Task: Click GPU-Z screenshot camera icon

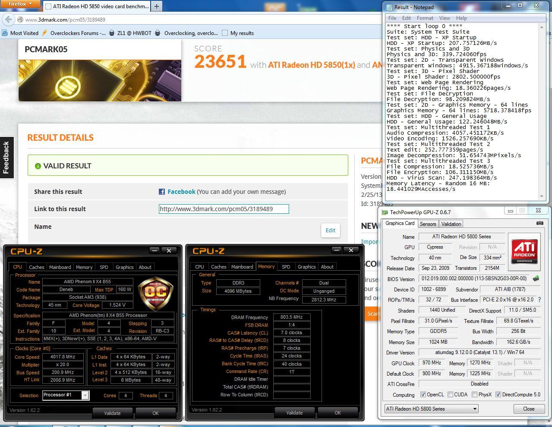Action: click(x=539, y=223)
